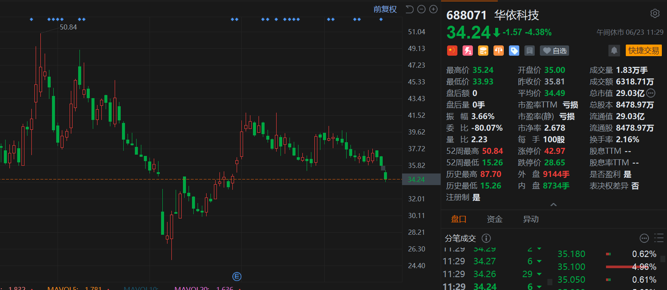Image resolution: width=667 pixels, height=290 pixels.
Task: Select the 11:29 34.26 trade row
Action: 493,274
